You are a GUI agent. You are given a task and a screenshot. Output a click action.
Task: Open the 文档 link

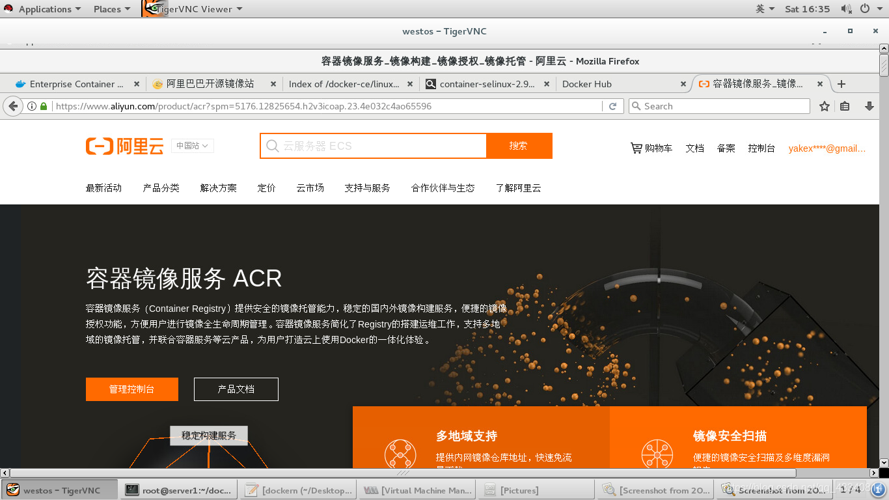pos(694,148)
